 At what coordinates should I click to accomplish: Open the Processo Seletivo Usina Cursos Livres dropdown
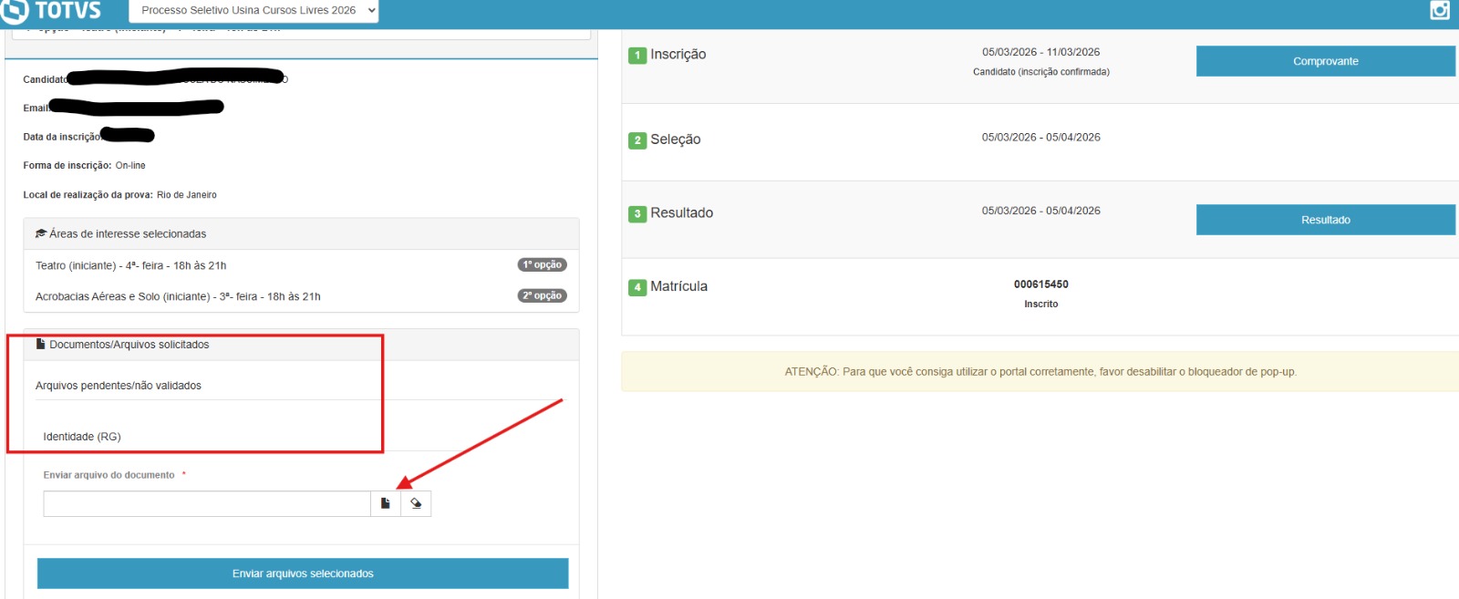(254, 11)
